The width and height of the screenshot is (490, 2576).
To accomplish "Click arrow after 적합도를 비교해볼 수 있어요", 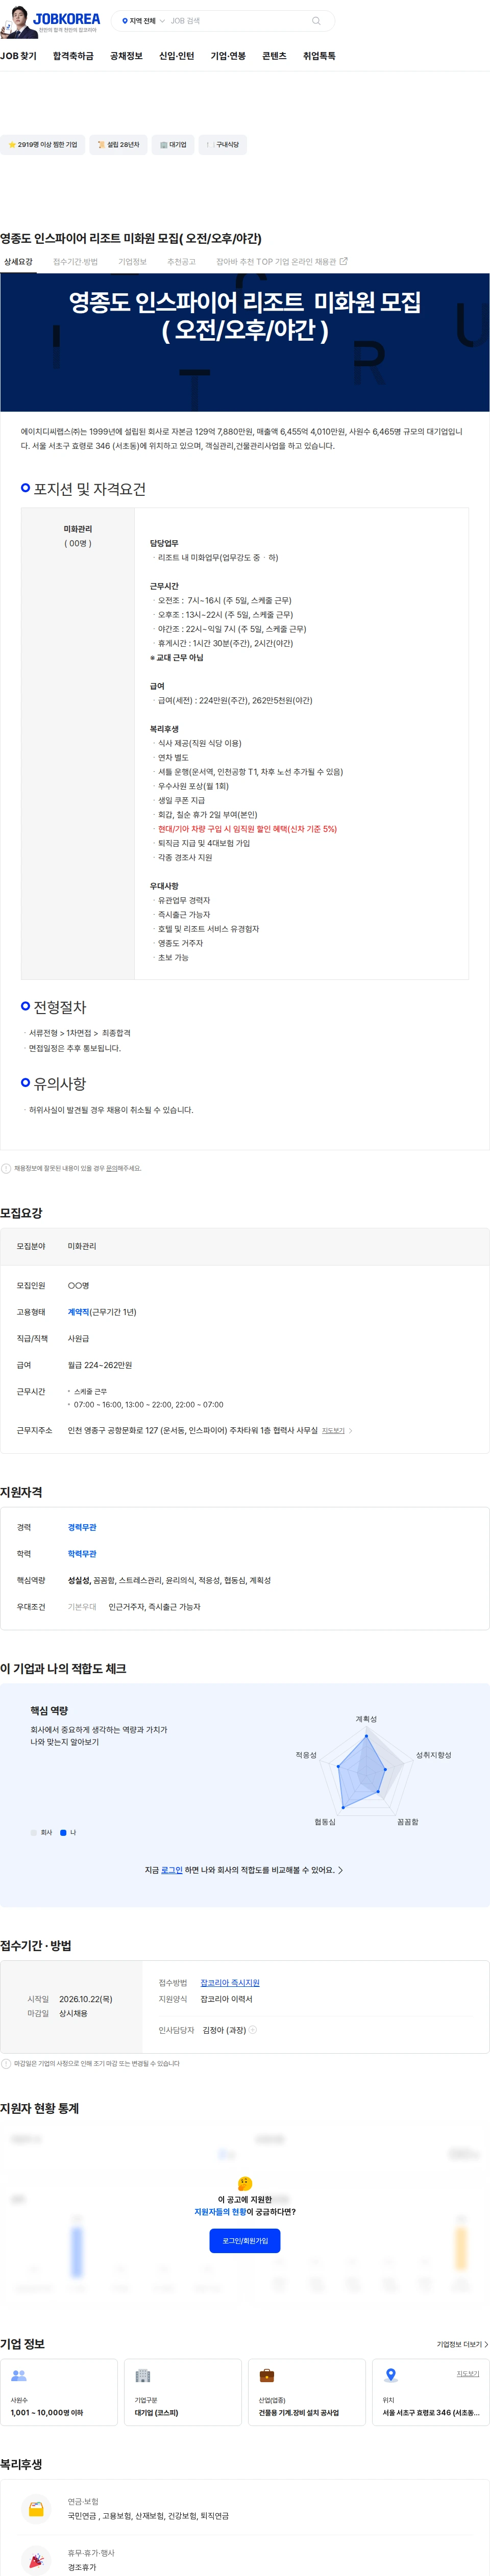I will click(x=340, y=1870).
